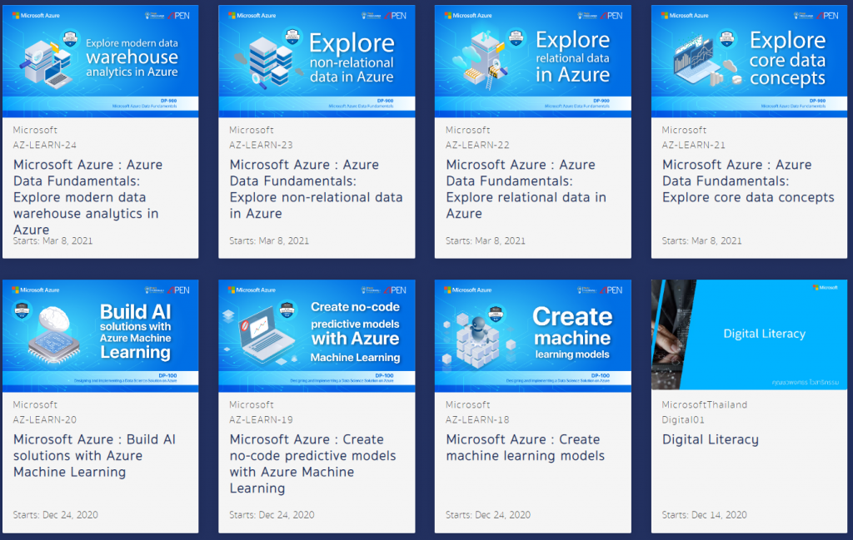Click the server stack illustration in the AZ-LEARN-23 banner
Screen dimensions: 853x540
click(269, 62)
